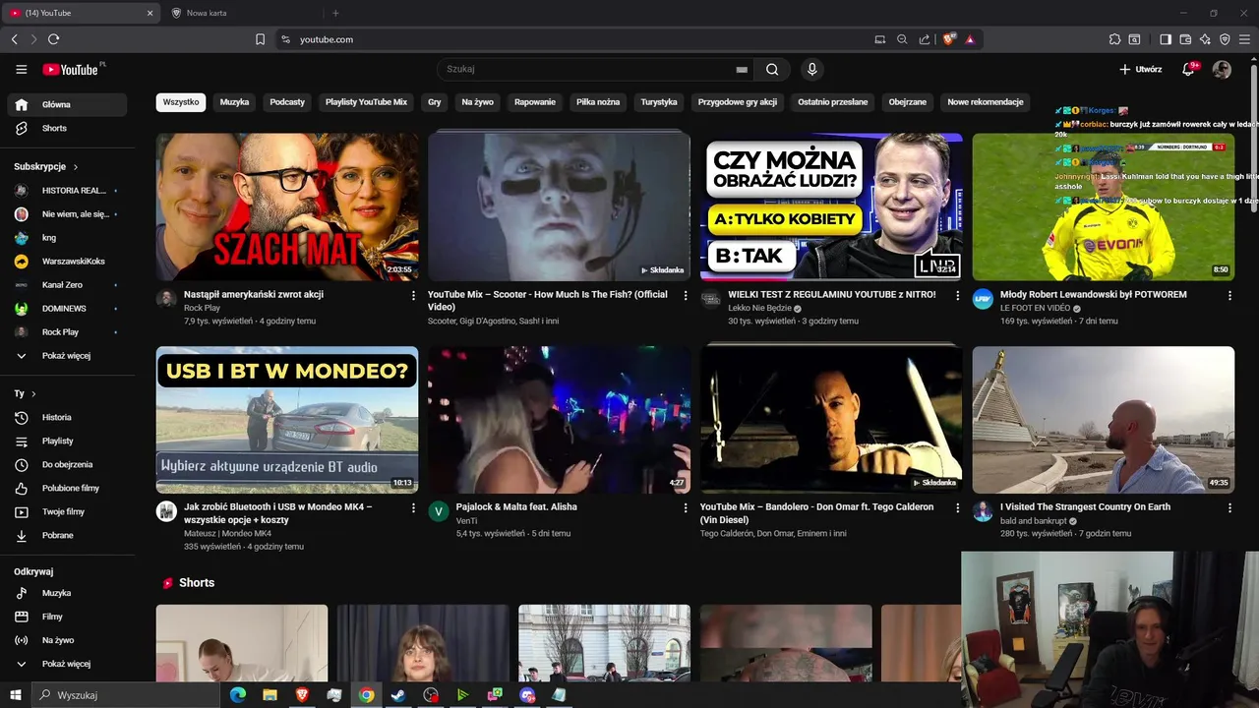Open Pobrane downloads in sidebar

tap(67, 536)
